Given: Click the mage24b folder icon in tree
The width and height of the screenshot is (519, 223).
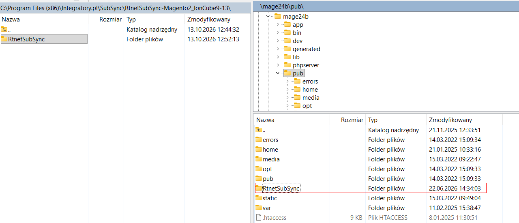Looking at the screenshot, I should pos(278,16).
